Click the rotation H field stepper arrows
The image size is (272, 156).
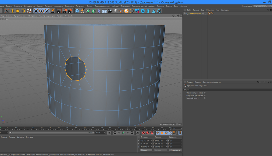point(181,141)
